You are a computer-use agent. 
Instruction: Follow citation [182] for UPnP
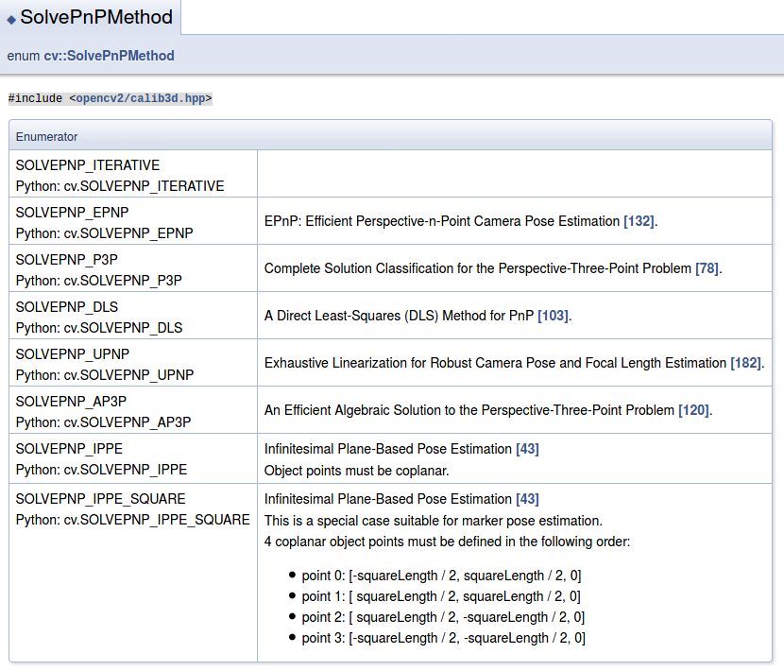coord(746,363)
